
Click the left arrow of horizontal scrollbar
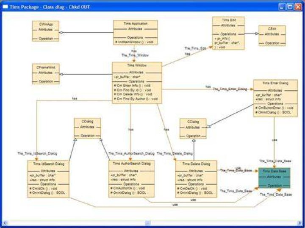[5, 223]
